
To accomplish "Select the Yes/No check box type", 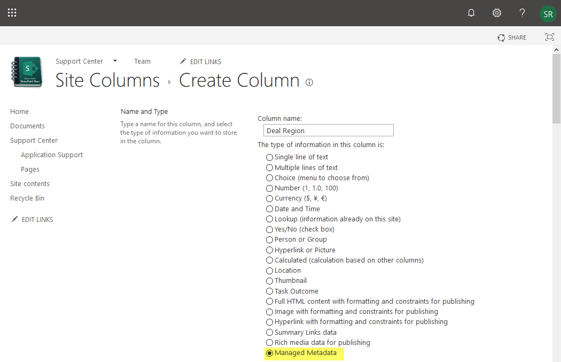I will click(270, 229).
